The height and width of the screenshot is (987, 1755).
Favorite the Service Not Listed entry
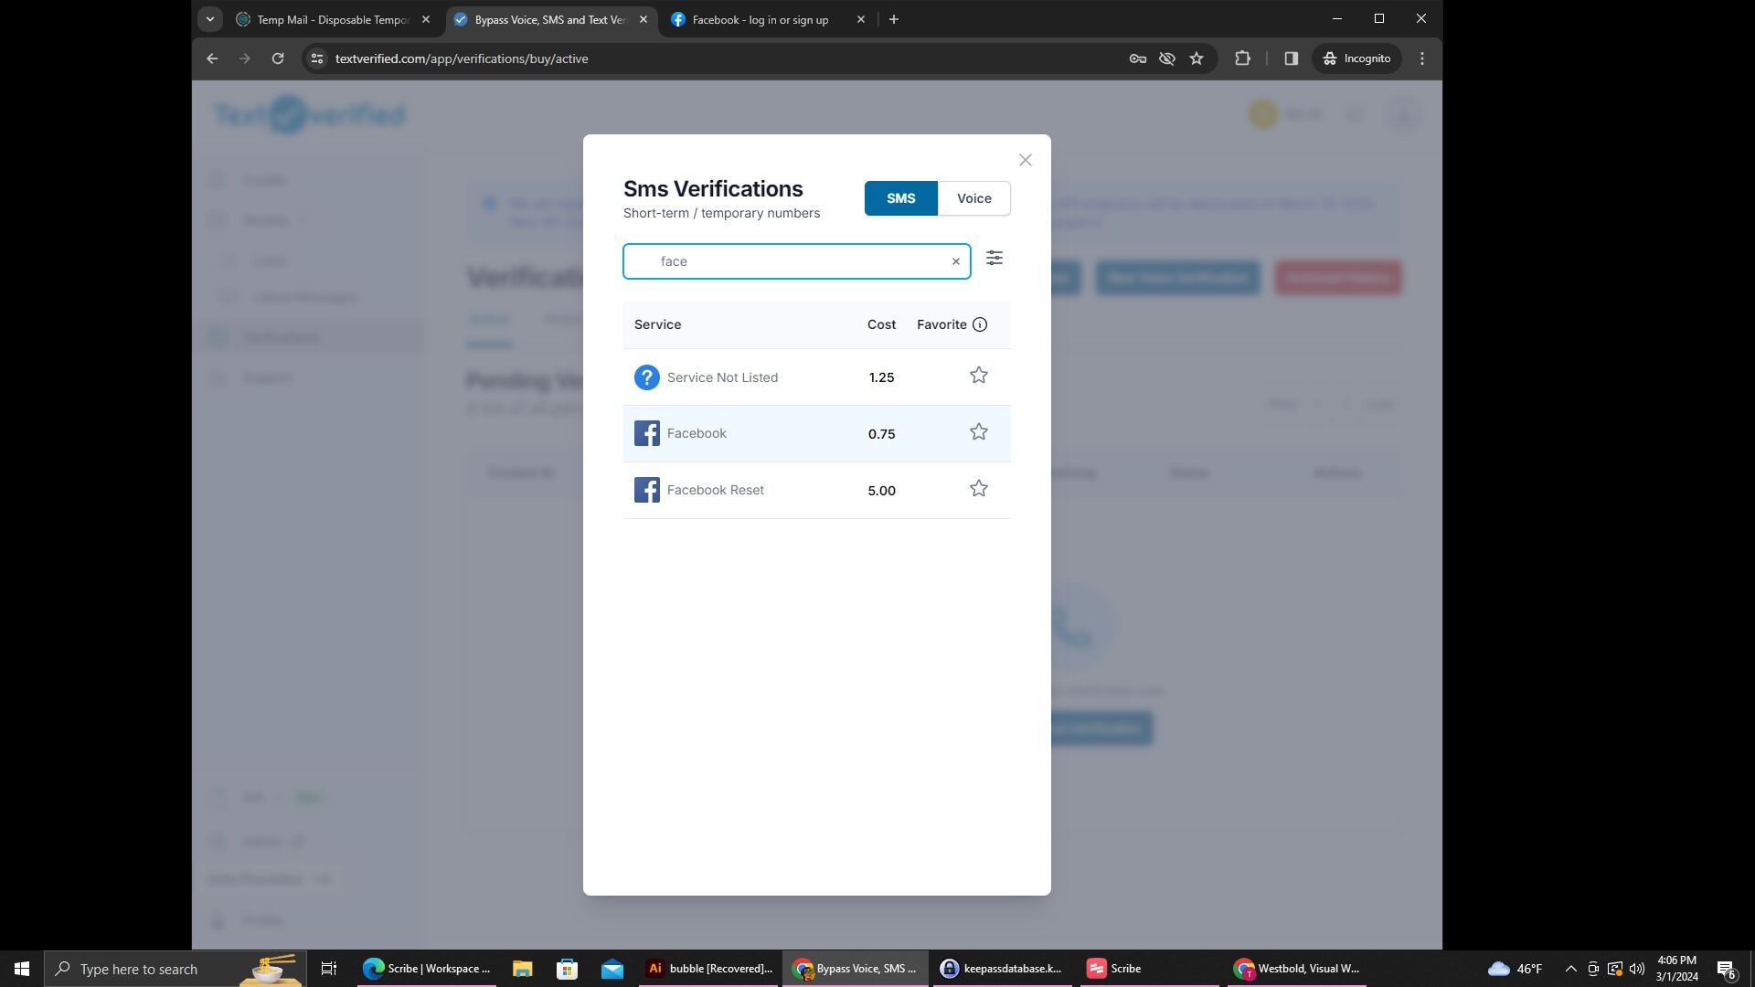[978, 375]
